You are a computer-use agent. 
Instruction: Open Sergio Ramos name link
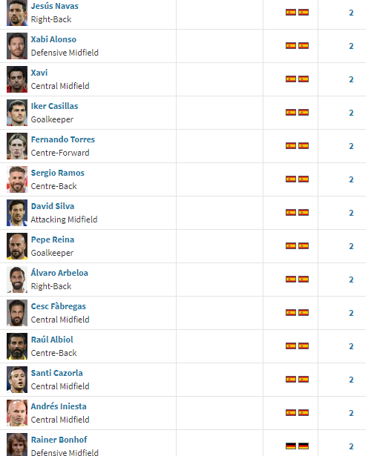click(58, 173)
